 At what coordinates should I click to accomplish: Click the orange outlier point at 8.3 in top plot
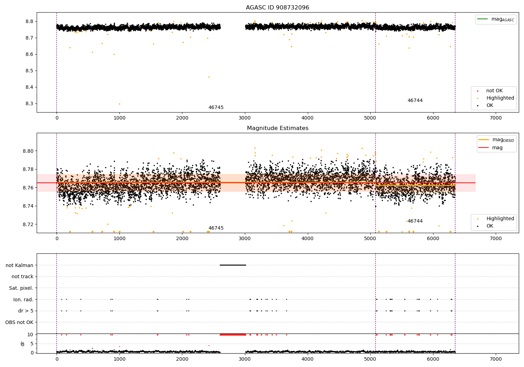click(119, 104)
